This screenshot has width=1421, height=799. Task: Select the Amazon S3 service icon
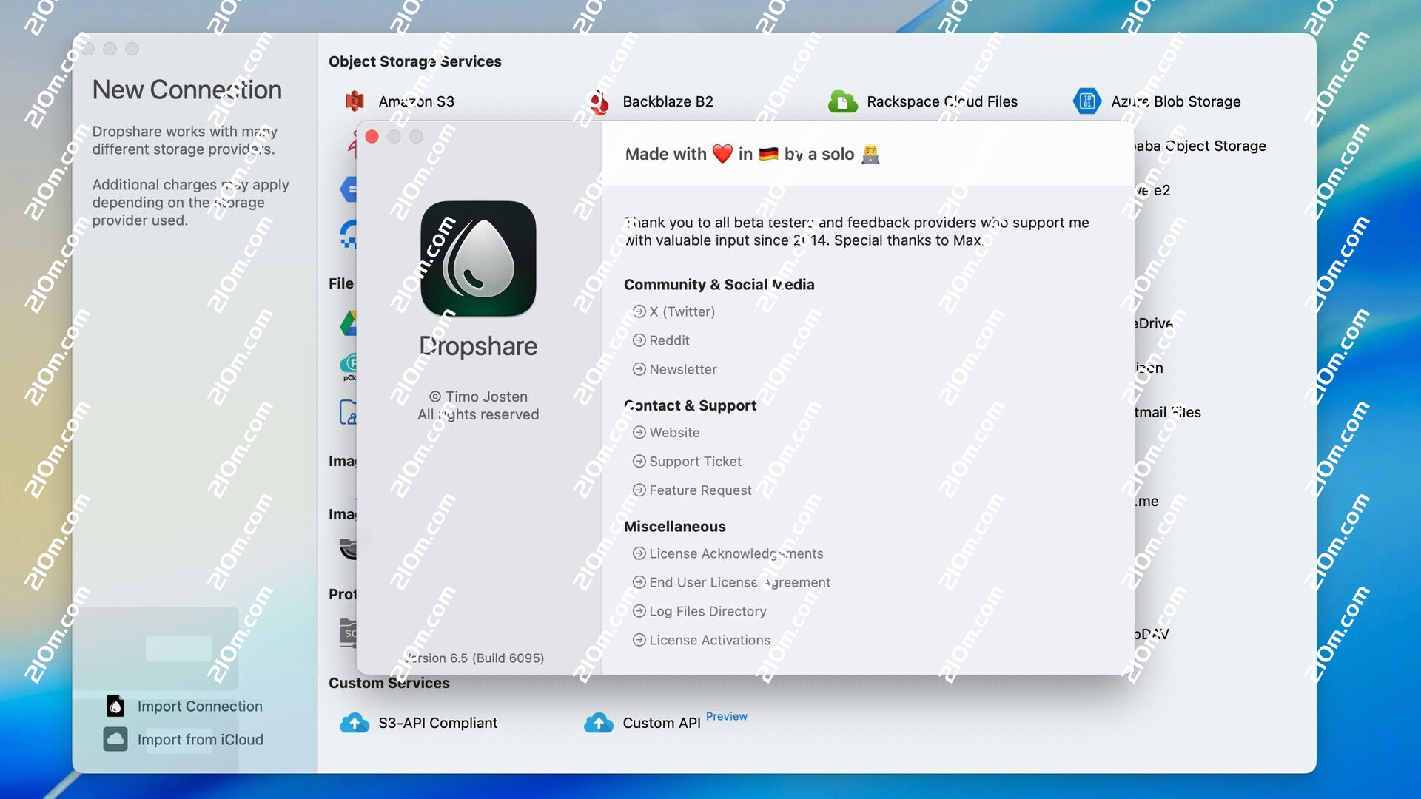click(x=355, y=101)
